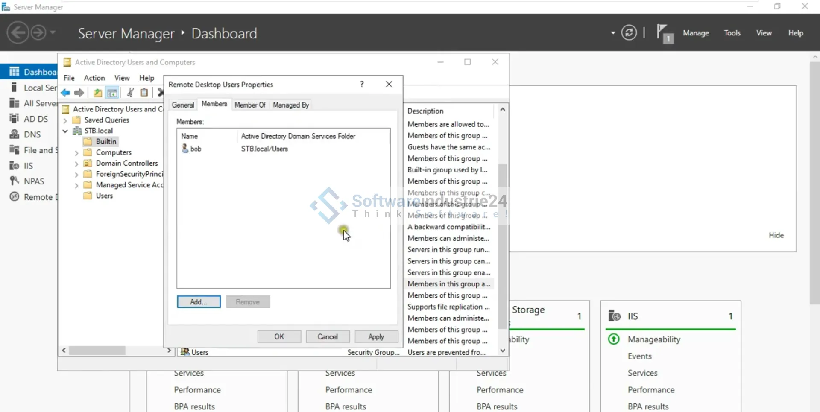820x412 pixels.
Task: Click the ADUC horizontal scrollbar thumb
Action: 97,351
